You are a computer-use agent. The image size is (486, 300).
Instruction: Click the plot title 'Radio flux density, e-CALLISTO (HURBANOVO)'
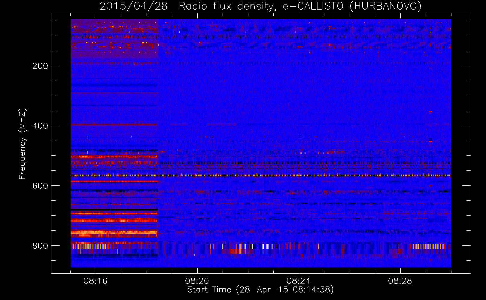(x=300, y=6)
